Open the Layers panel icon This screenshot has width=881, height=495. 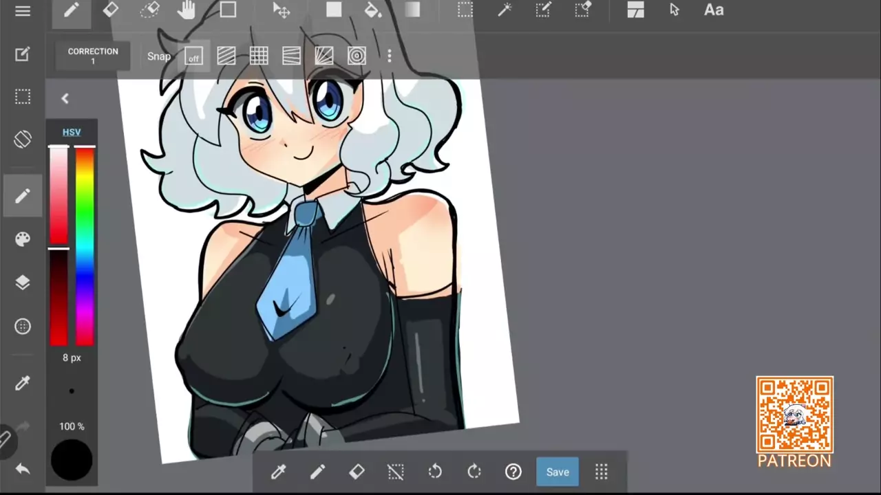(x=23, y=283)
